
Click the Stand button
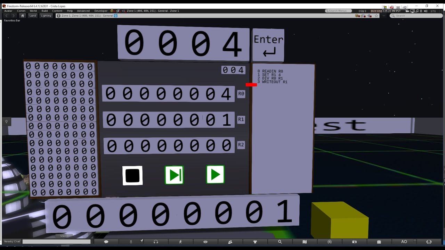coord(64,236)
